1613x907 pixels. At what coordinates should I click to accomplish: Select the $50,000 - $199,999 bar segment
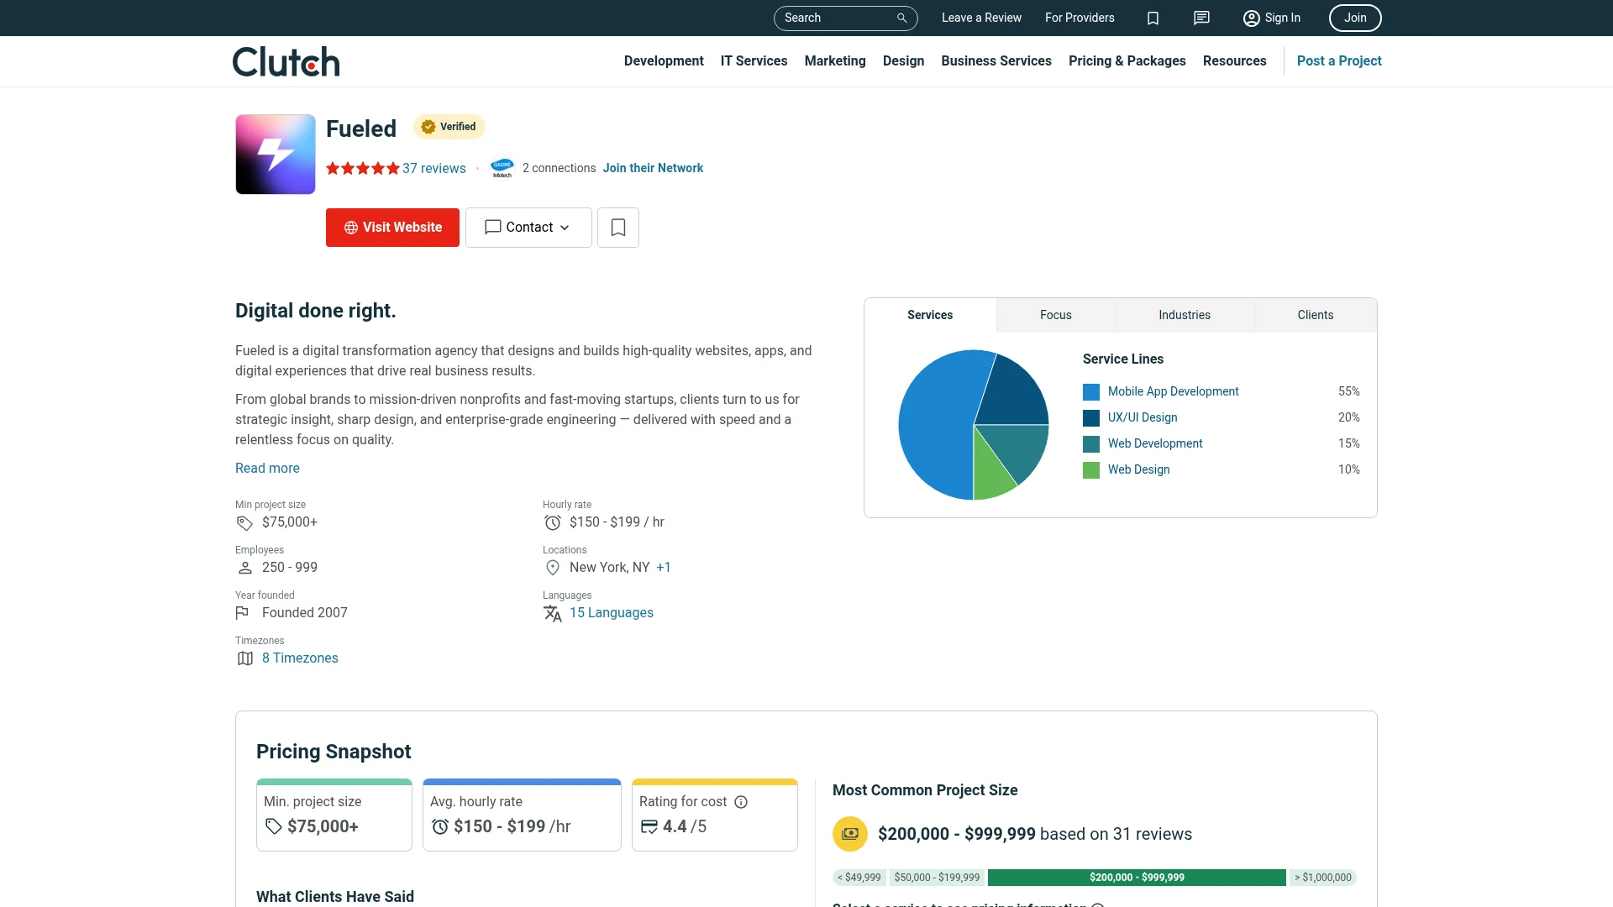pyautogui.click(x=937, y=878)
